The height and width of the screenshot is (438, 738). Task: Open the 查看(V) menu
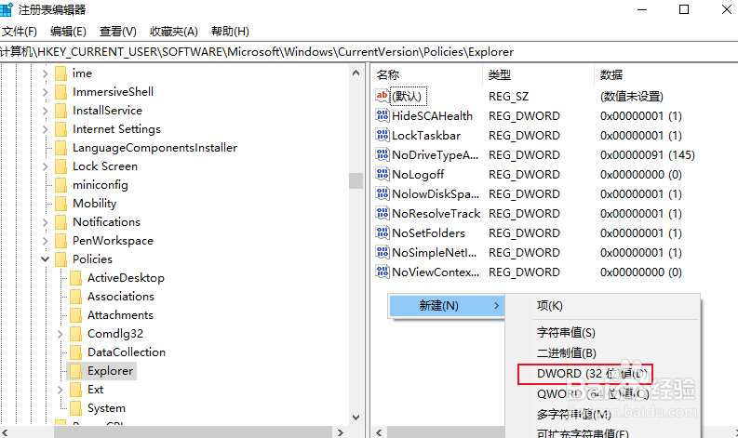click(117, 32)
